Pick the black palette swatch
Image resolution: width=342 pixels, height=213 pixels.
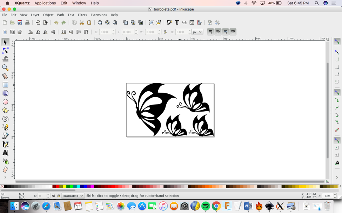(6, 186)
